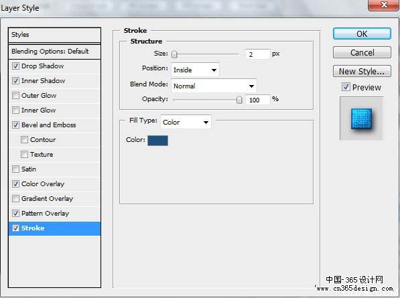Viewport: 400px width, 298px height.
Task: Tick the Contour checkbox under Bevel
Action: point(24,140)
